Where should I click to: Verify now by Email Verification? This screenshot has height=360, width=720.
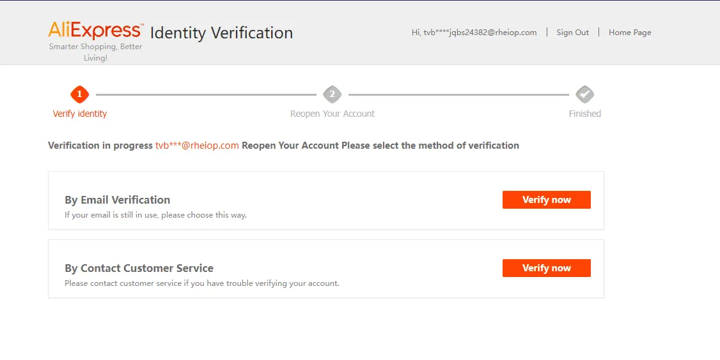tap(547, 200)
